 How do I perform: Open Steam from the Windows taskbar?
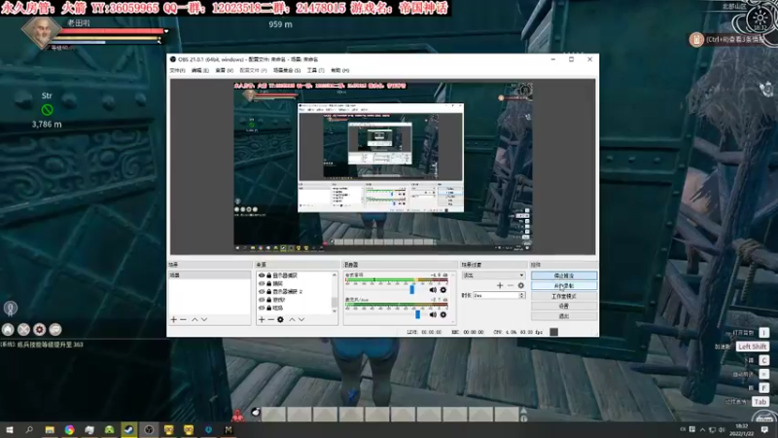click(x=129, y=429)
